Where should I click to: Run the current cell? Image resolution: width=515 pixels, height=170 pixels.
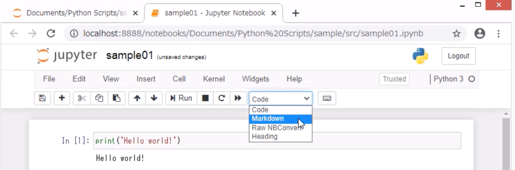(181, 98)
